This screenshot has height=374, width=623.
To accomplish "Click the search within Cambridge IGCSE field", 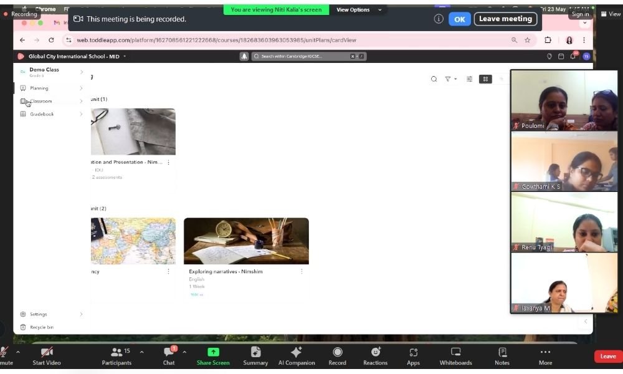I will coord(308,57).
